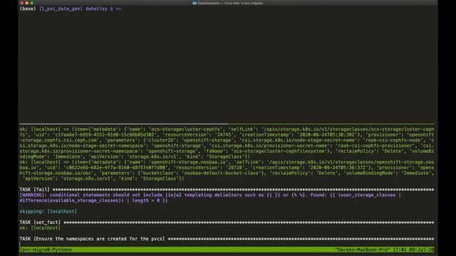Click the folder icon in the title bar

(x=195, y=3)
